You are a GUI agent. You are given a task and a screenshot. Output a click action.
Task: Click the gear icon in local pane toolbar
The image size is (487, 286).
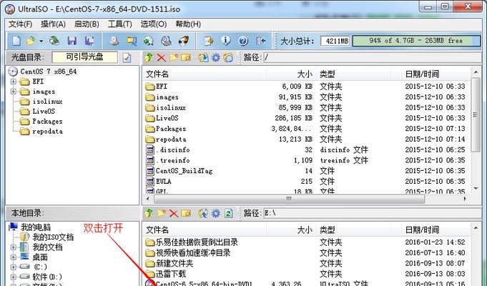coord(215,213)
